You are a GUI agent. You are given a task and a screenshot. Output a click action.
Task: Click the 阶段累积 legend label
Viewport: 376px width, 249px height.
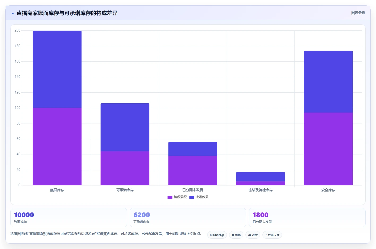(180, 197)
